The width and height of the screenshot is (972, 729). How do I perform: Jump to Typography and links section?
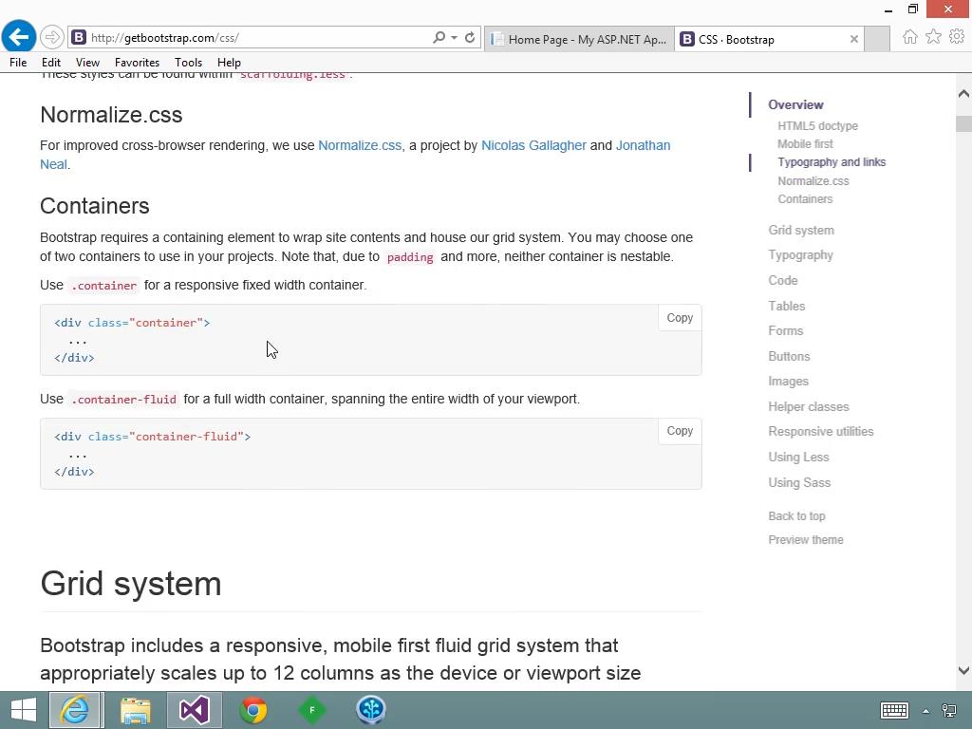[832, 162]
